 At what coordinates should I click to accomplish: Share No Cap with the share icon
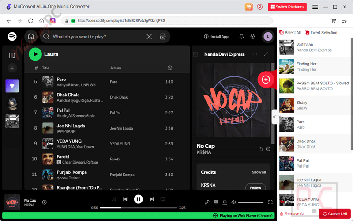(x=260, y=149)
